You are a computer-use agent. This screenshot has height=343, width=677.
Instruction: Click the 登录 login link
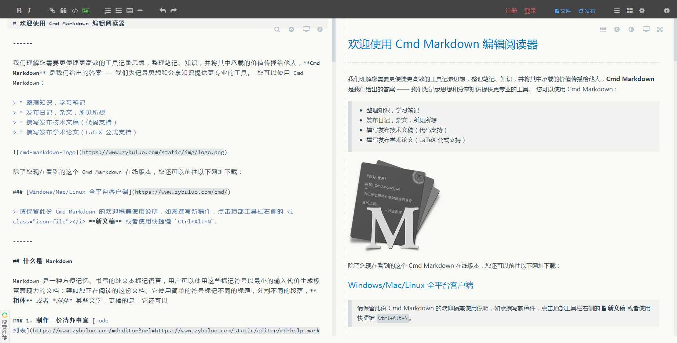pyautogui.click(x=530, y=11)
